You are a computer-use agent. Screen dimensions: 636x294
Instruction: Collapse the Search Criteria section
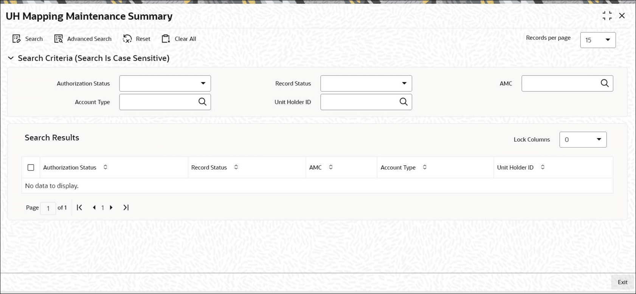click(x=11, y=58)
